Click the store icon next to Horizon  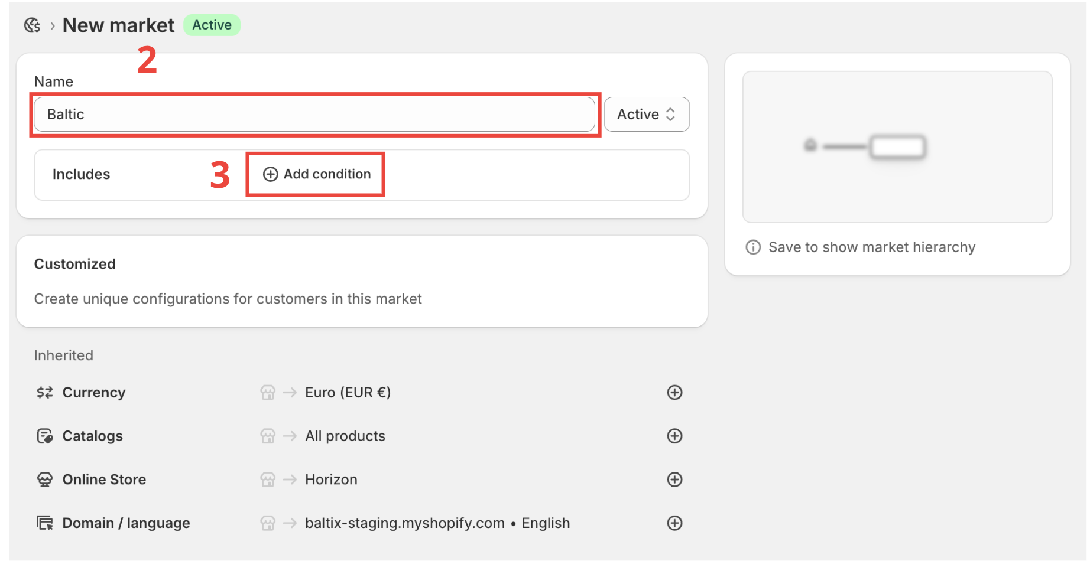(x=269, y=479)
